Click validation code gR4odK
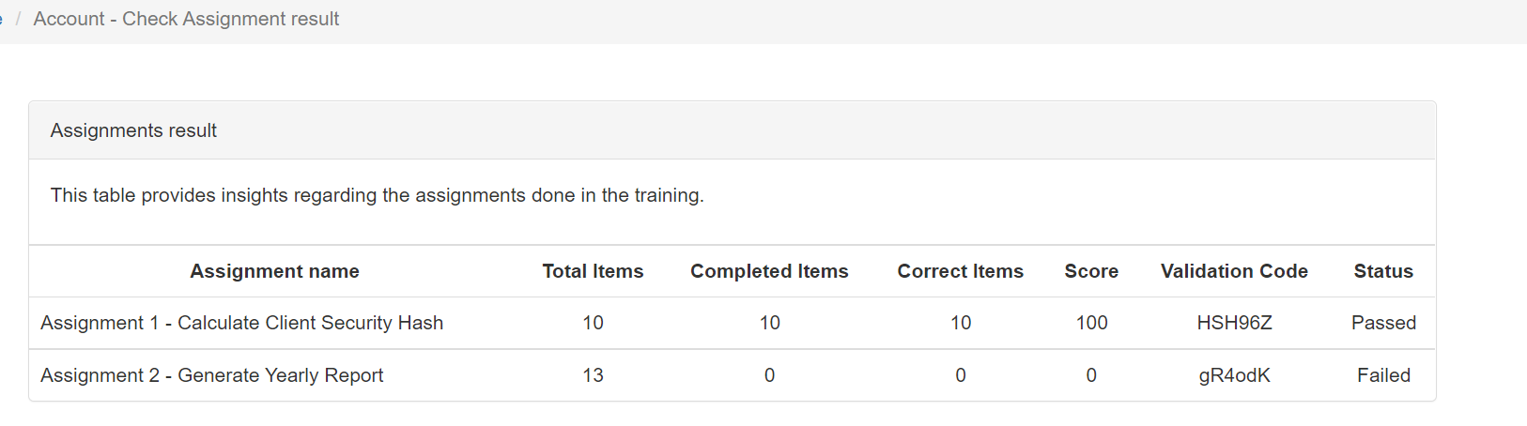The image size is (1527, 426). 1234,375
